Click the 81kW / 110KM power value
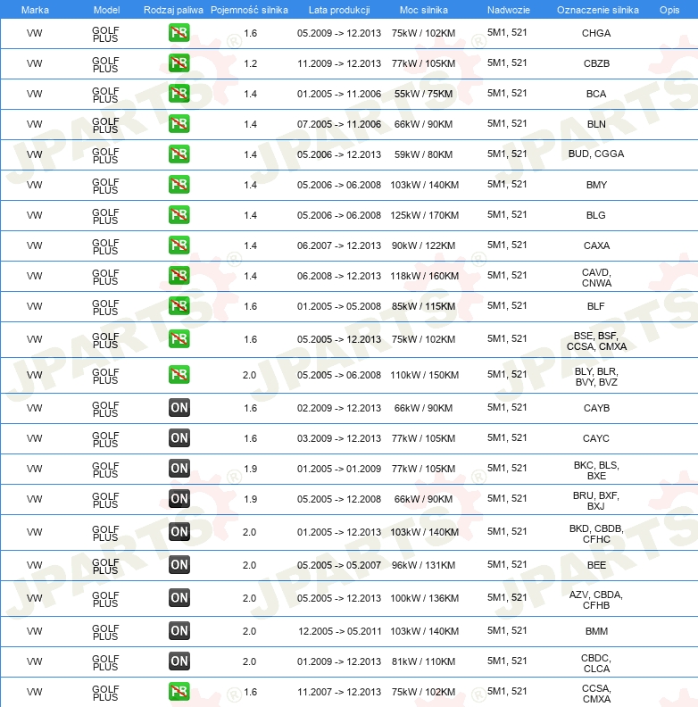This screenshot has width=698, height=707. [423, 661]
